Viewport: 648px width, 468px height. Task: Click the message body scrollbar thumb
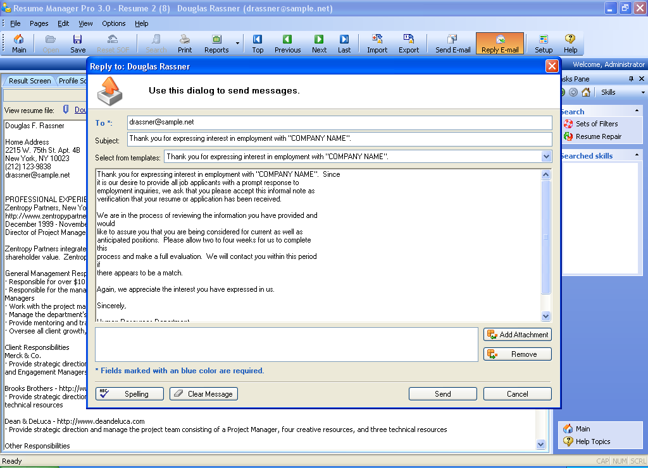[x=546, y=237]
